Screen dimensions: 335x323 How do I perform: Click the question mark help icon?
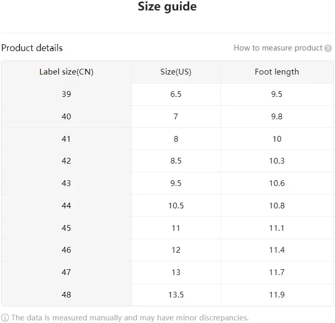(328, 48)
